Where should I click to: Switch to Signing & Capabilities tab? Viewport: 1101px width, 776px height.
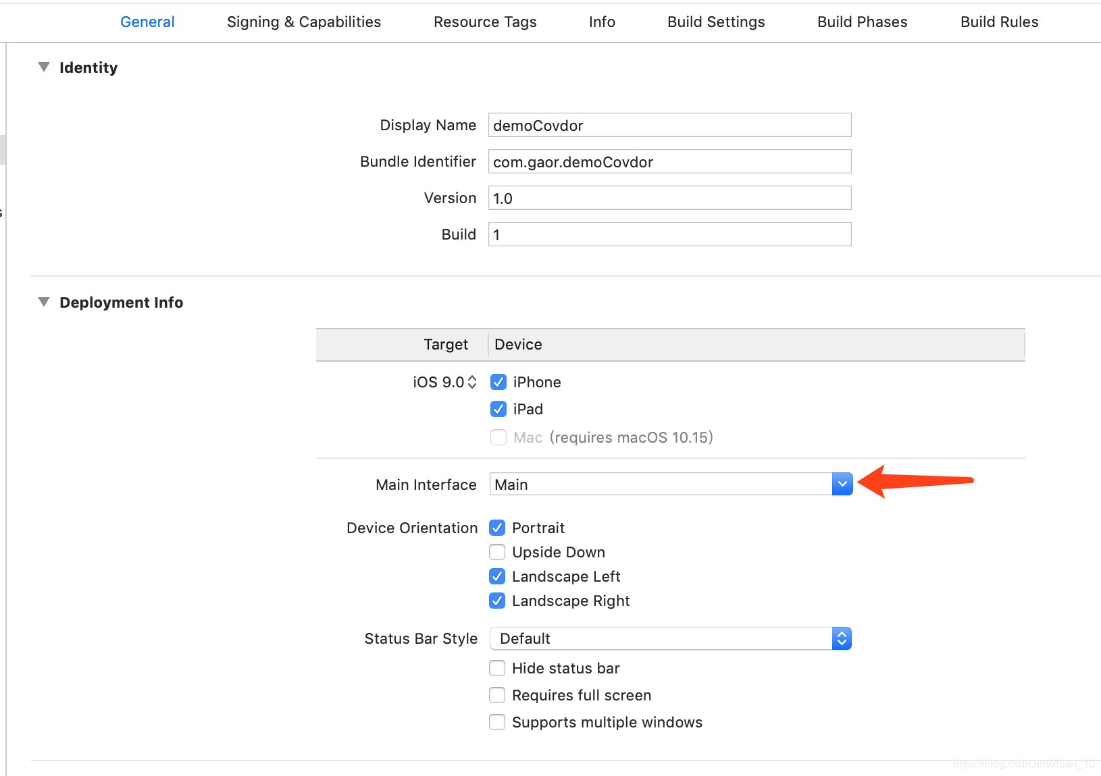pos(304,22)
